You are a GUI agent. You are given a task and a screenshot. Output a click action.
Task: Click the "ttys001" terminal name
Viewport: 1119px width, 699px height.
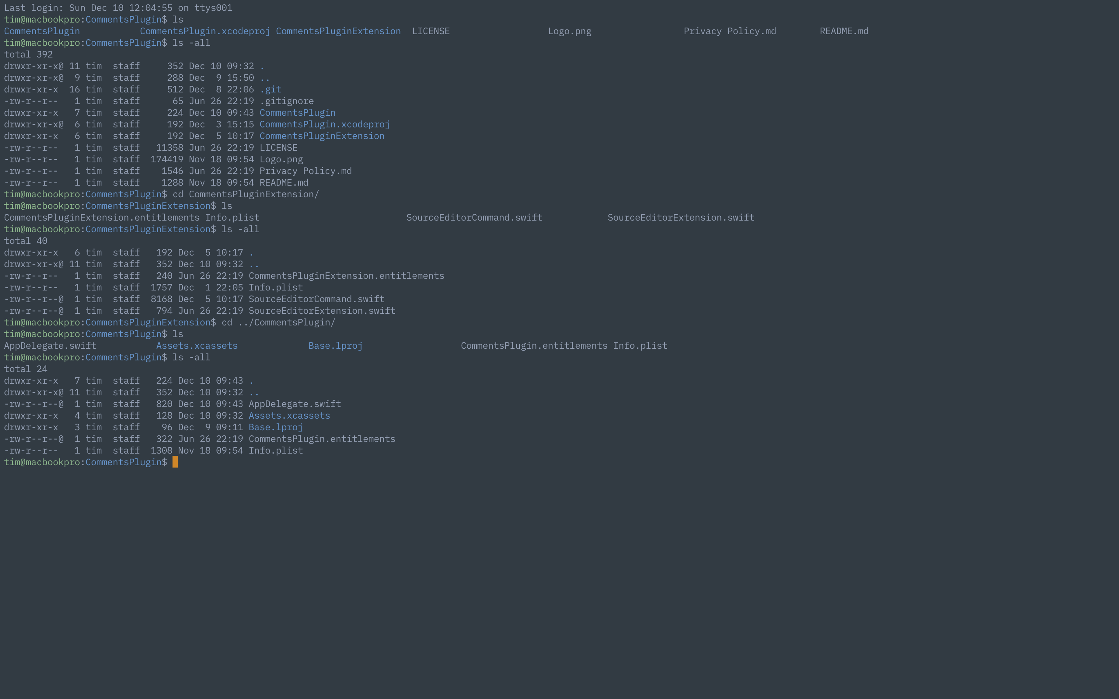213,8
